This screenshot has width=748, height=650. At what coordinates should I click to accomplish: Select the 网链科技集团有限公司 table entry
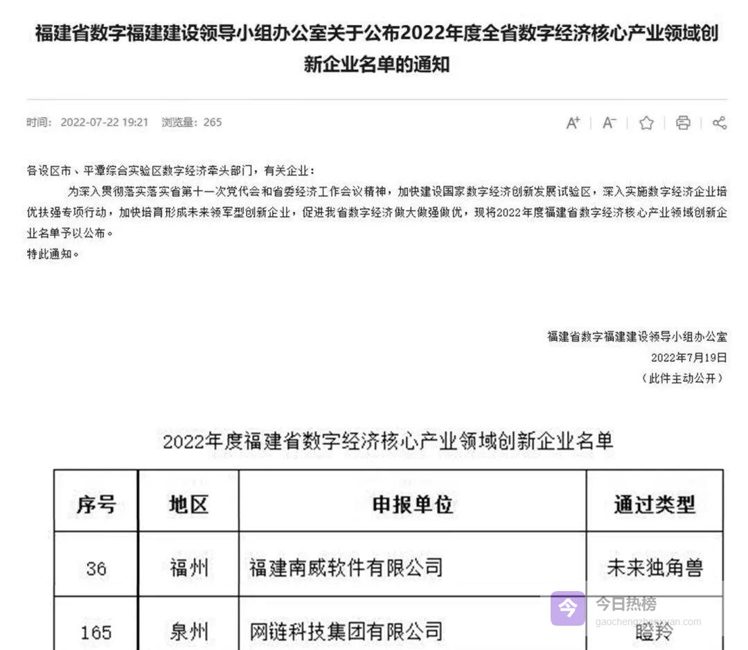tap(346, 631)
